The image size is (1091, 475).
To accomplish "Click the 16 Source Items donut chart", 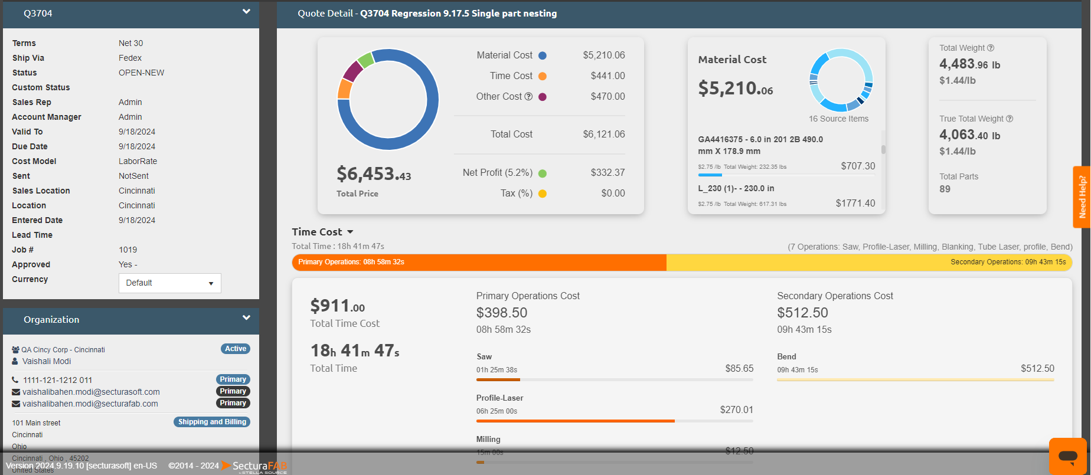I will tap(841, 80).
